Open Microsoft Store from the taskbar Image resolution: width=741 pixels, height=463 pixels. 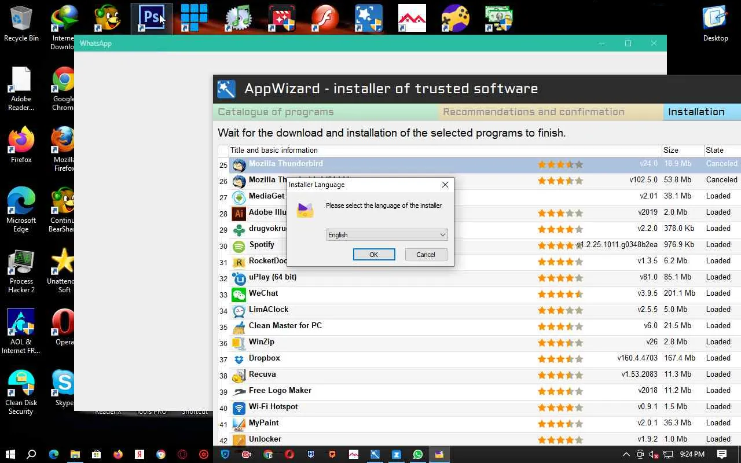(96, 454)
